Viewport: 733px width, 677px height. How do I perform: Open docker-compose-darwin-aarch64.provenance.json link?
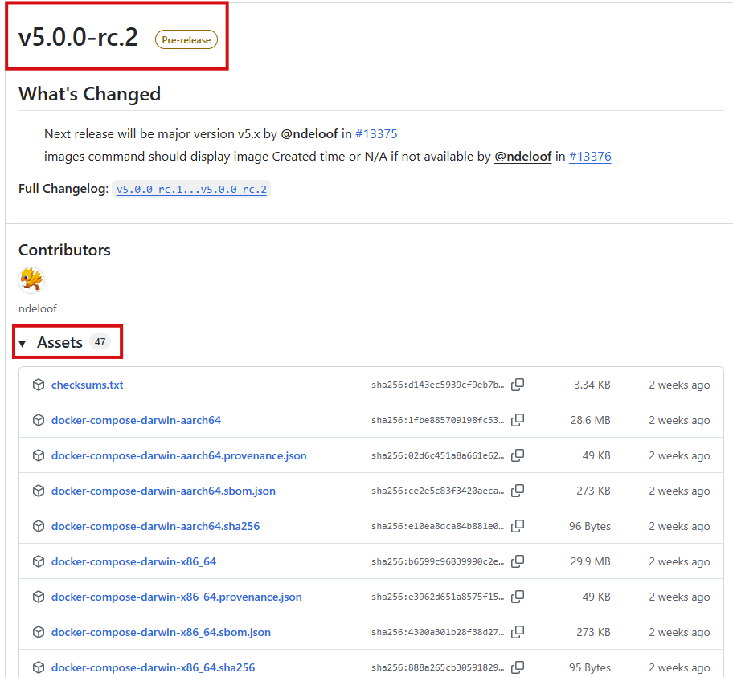click(x=179, y=455)
